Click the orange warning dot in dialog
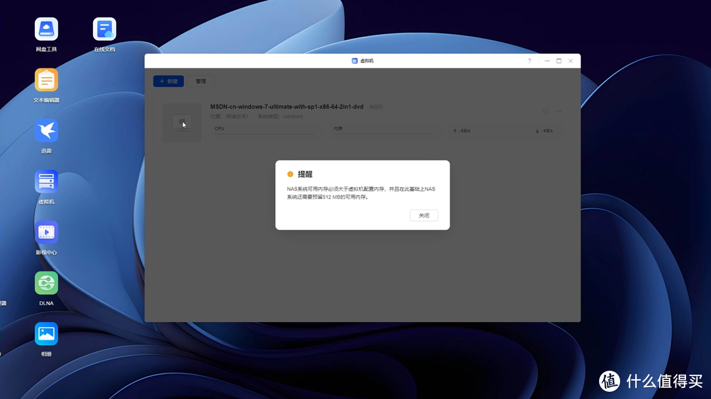Viewport: 711px width, 399px height. click(290, 174)
